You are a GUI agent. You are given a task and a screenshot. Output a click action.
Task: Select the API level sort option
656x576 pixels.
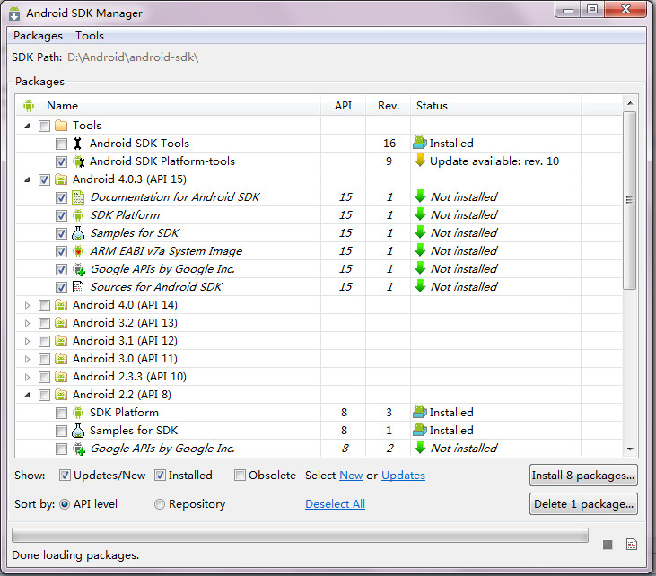coord(65,504)
